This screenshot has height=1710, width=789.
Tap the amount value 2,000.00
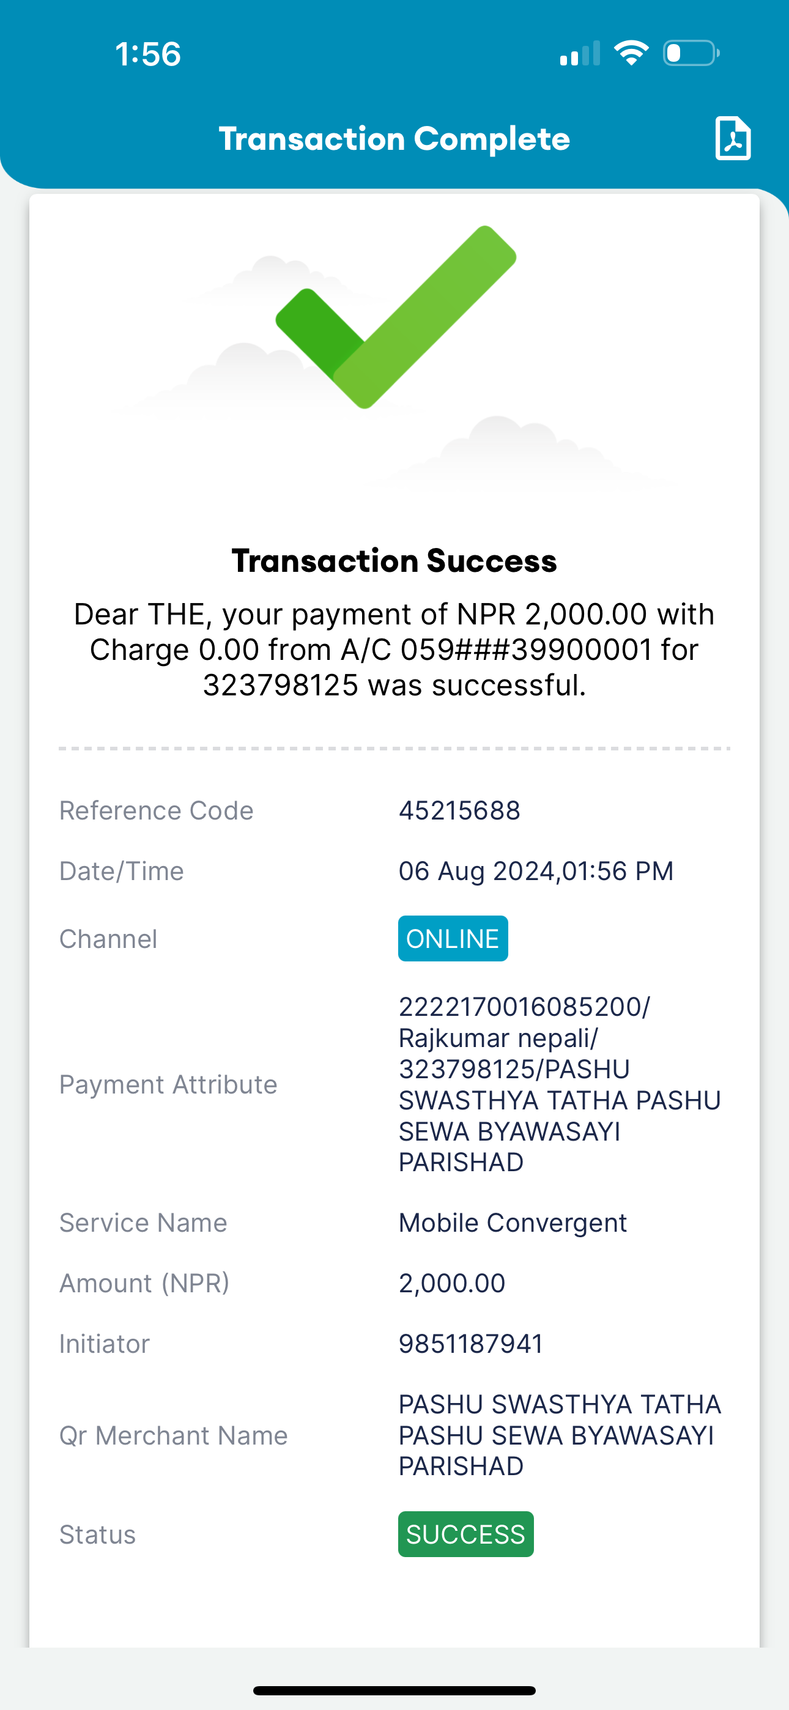451,1283
